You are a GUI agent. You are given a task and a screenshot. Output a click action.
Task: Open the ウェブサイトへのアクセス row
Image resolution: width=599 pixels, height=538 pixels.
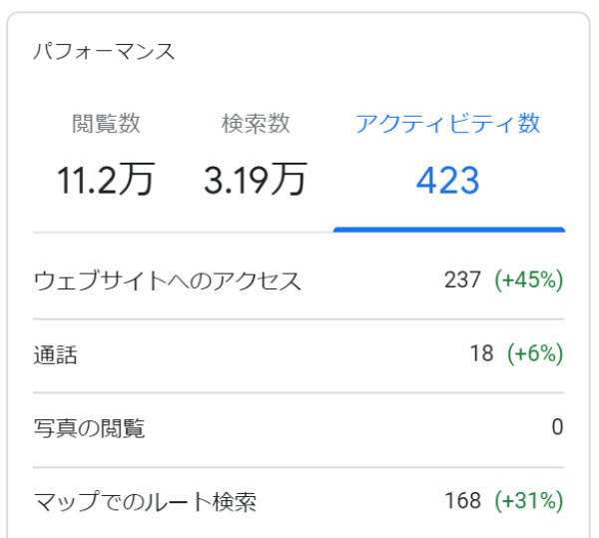click(168, 280)
